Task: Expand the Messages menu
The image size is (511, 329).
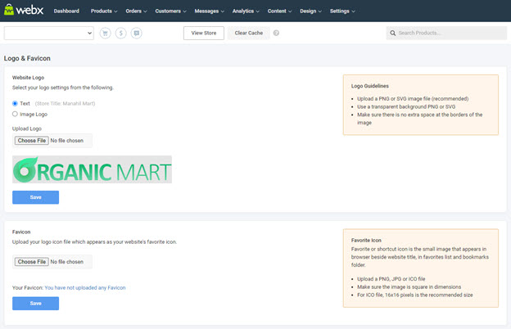Action: tap(209, 11)
